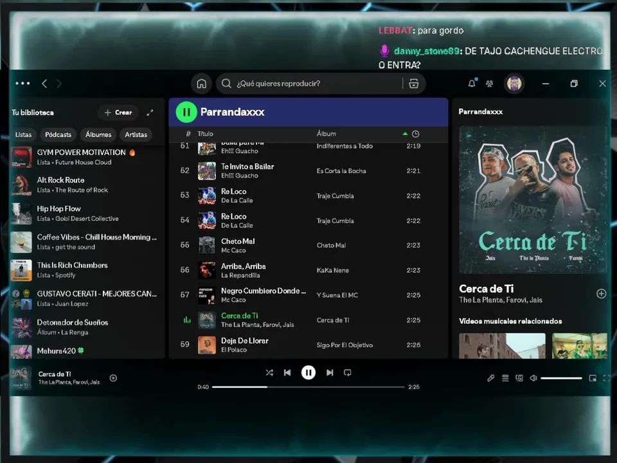The image size is (617, 463).
Task: Filter the library by Pódcasts
Action: pos(58,134)
